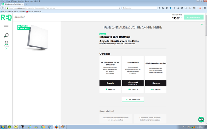Click the Gratuit price label
The height and width of the screenshot is (129, 207).
tap(110, 83)
